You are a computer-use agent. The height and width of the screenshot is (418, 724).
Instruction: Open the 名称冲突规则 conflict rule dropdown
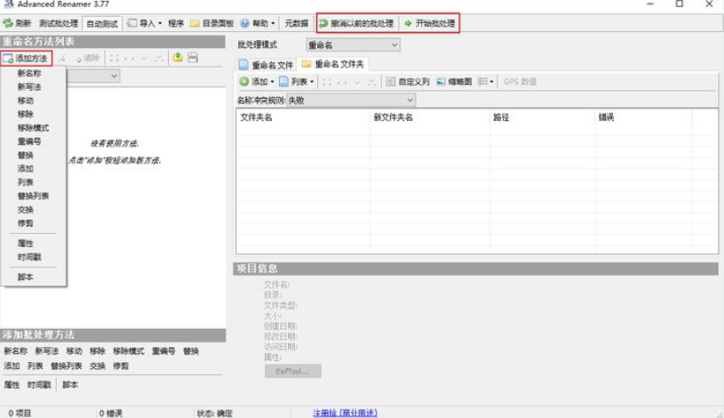(351, 100)
